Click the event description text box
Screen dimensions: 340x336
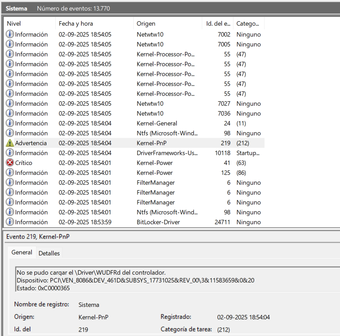pos(178,280)
